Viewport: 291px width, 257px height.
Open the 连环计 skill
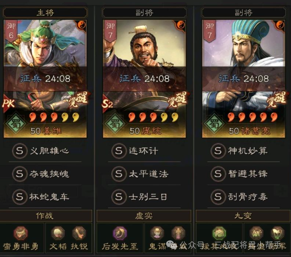click(135, 151)
